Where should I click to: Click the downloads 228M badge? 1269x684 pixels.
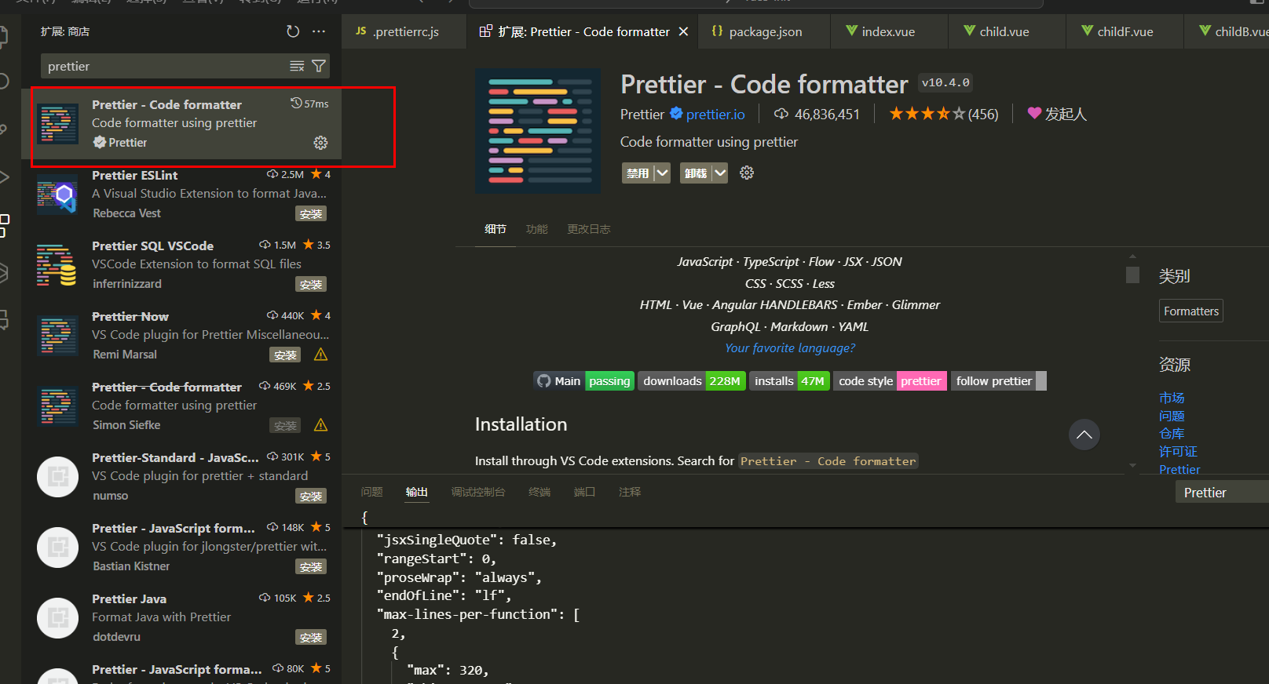coord(692,380)
